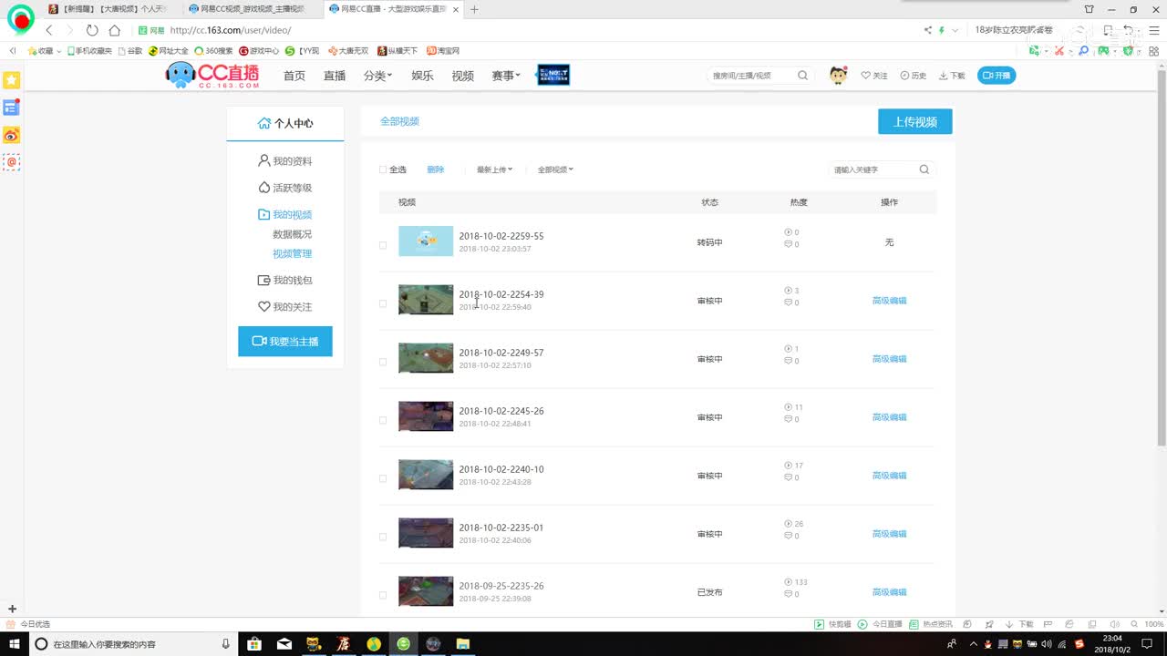Check the box for video 2018-10-02-2240-10

[383, 478]
